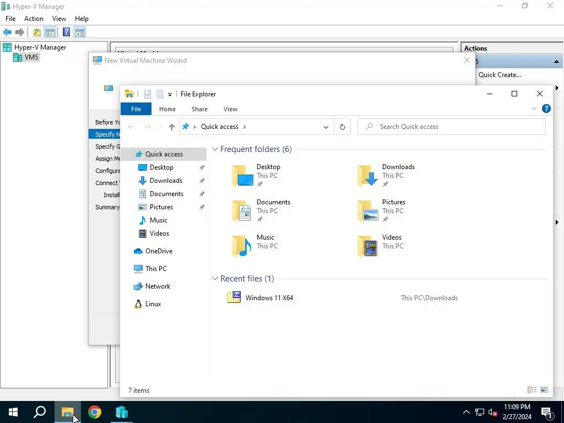The width and height of the screenshot is (564, 423).
Task: Click the show/hide action pane toolbar icon
Action: pyautogui.click(x=80, y=32)
